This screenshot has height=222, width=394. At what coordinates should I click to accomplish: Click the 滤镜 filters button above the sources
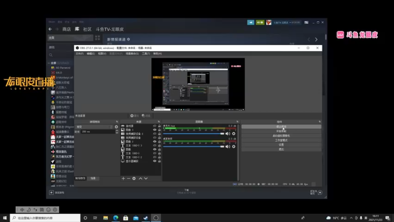[146, 116]
